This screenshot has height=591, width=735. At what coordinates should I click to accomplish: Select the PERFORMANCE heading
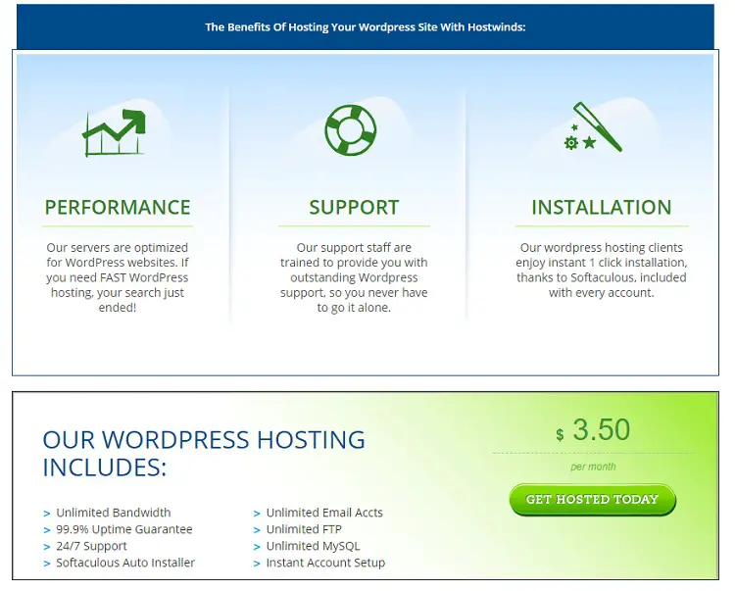point(118,208)
